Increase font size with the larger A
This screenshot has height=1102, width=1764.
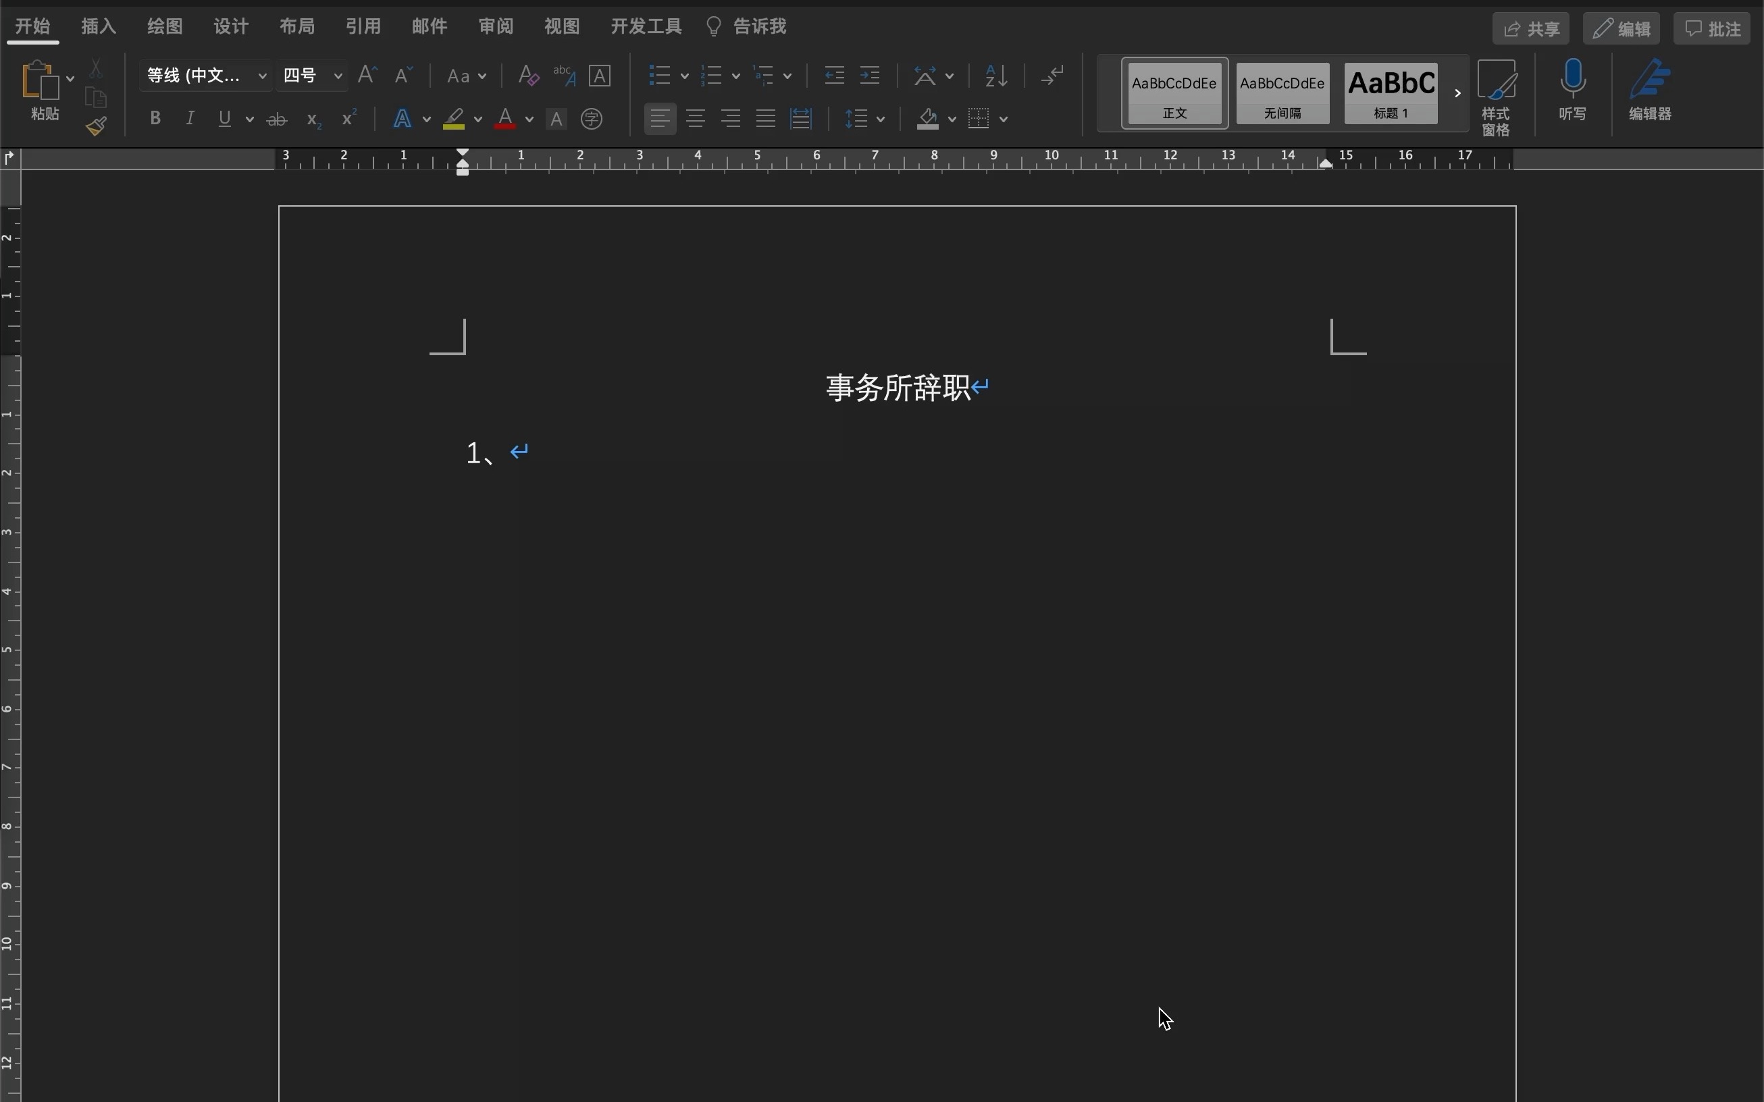pos(367,75)
